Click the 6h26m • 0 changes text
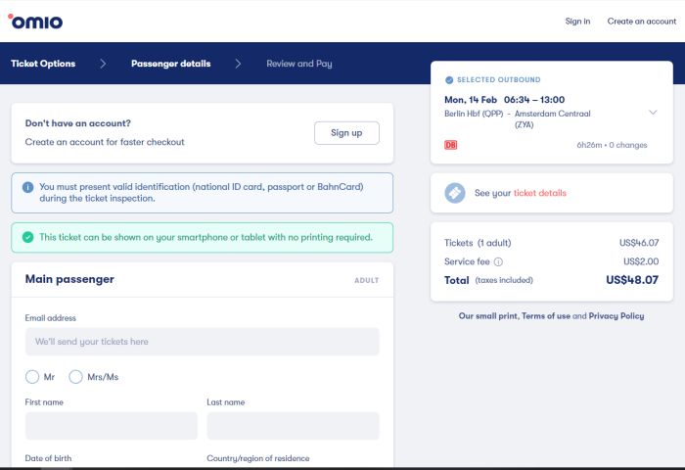This screenshot has height=470, width=685. [612, 145]
